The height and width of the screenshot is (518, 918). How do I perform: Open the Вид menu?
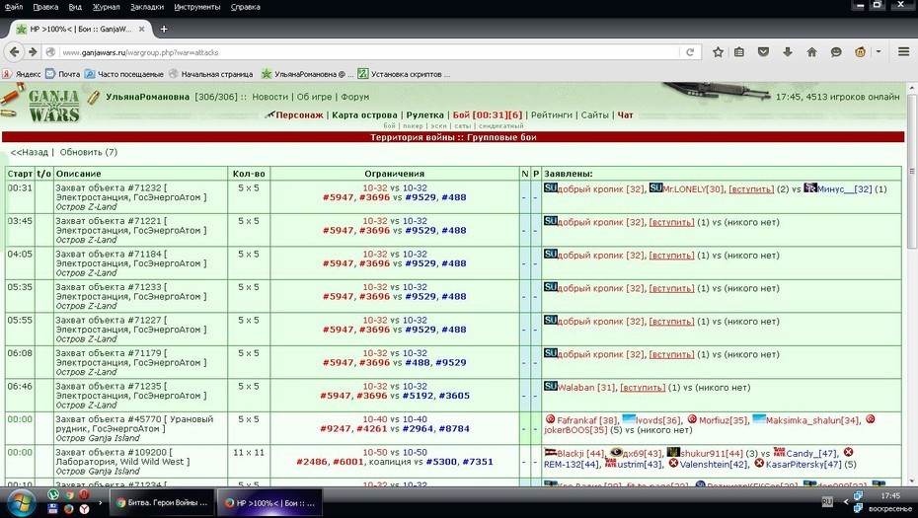click(x=75, y=7)
